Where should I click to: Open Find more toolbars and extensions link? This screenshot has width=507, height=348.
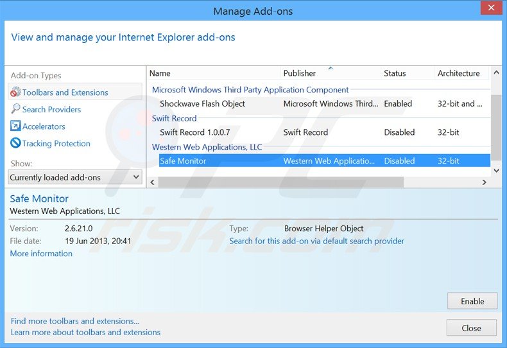[x=74, y=321]
